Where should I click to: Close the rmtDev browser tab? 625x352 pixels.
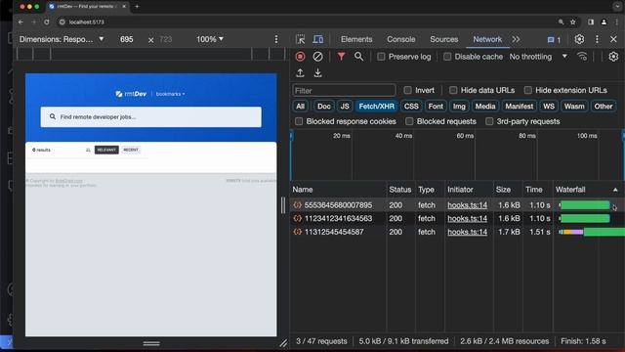124,7
